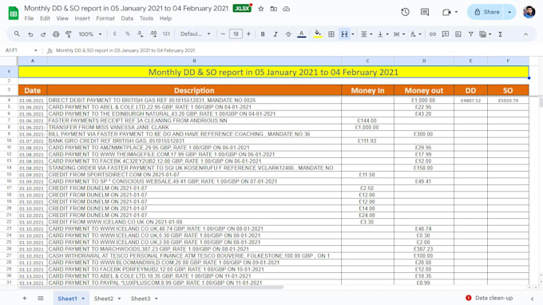Open text rotation dropdown
This screenshot has width=543, height=305.
(415, 34)
